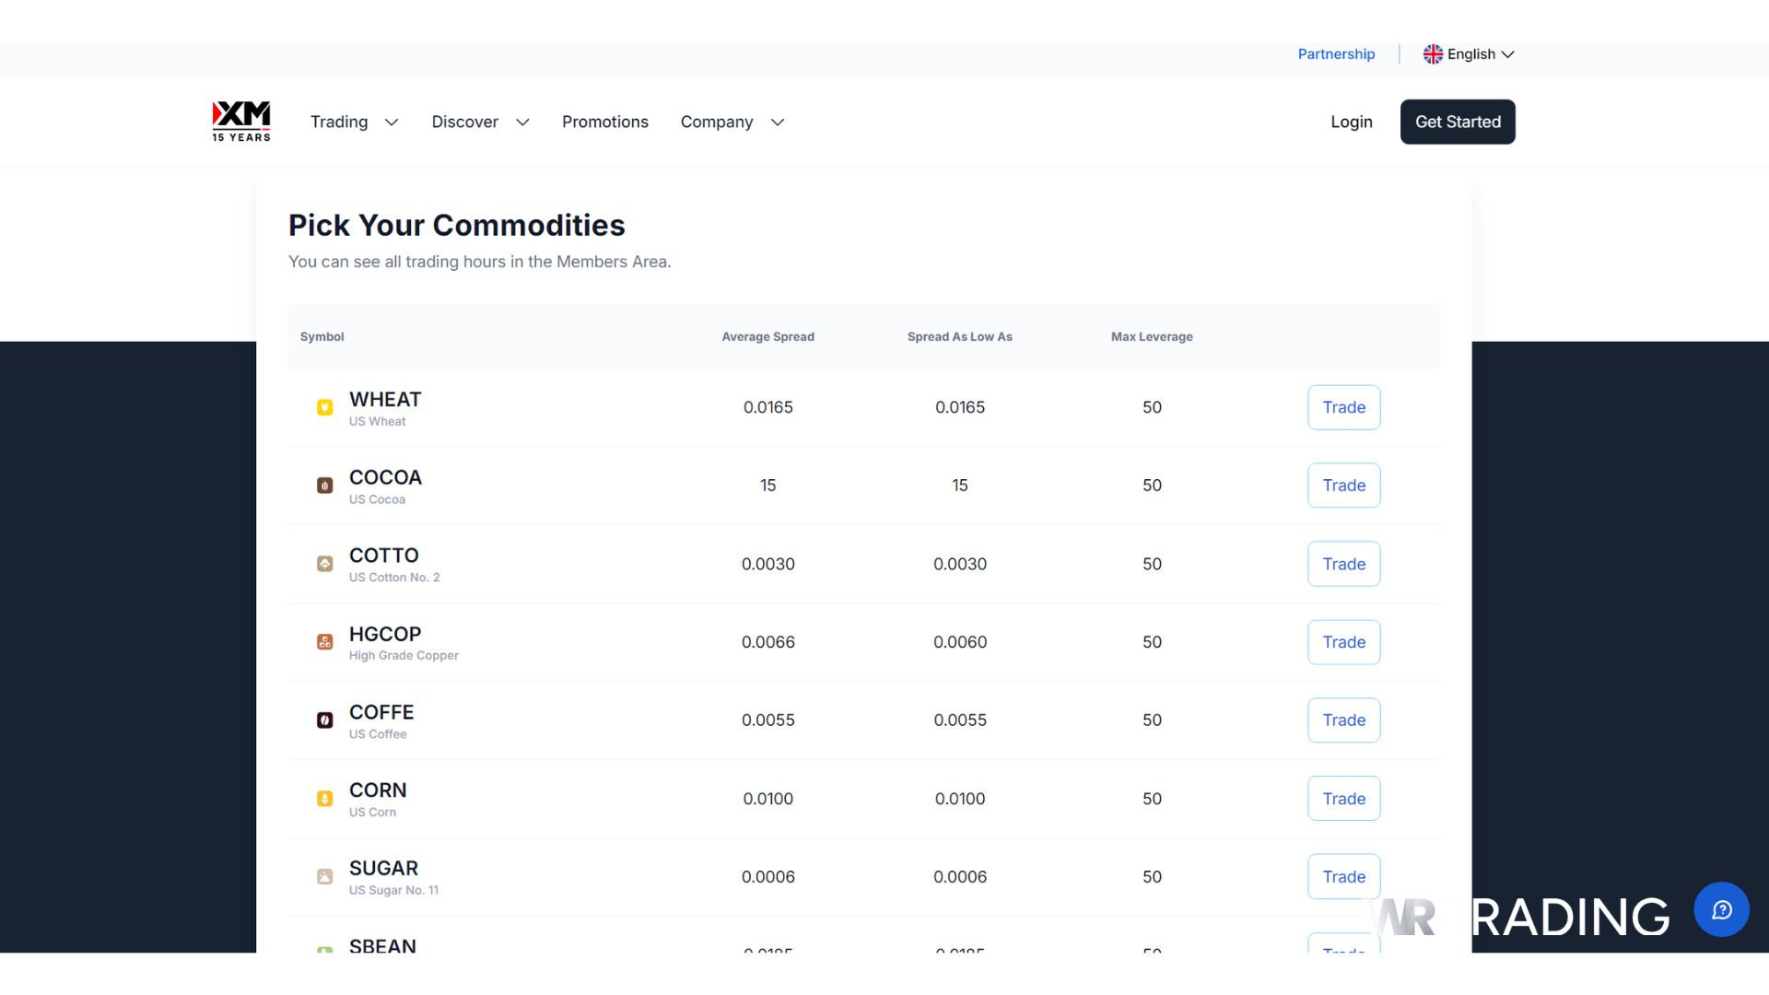
Task: Open the Promotions menu item
Action: pos(605,122)
